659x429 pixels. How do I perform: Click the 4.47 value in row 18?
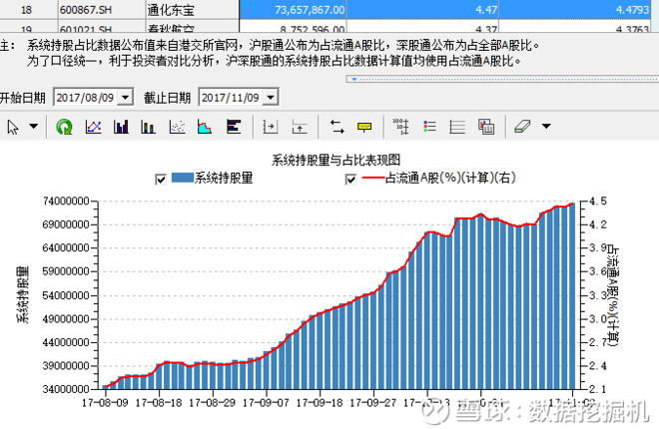486,10
